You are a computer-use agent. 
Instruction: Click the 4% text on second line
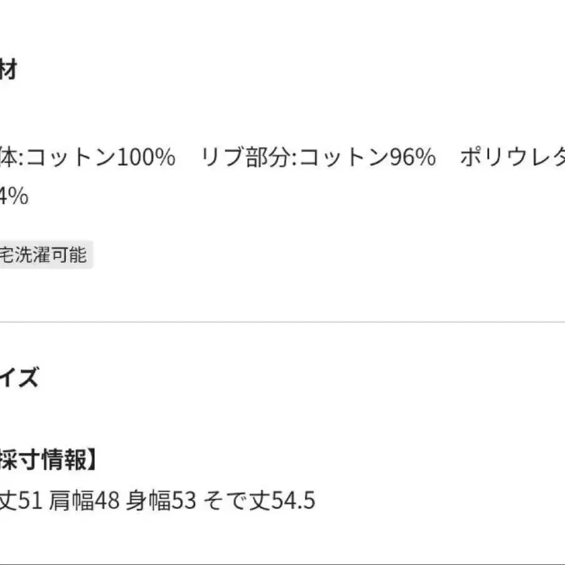[x=14, y=196]
